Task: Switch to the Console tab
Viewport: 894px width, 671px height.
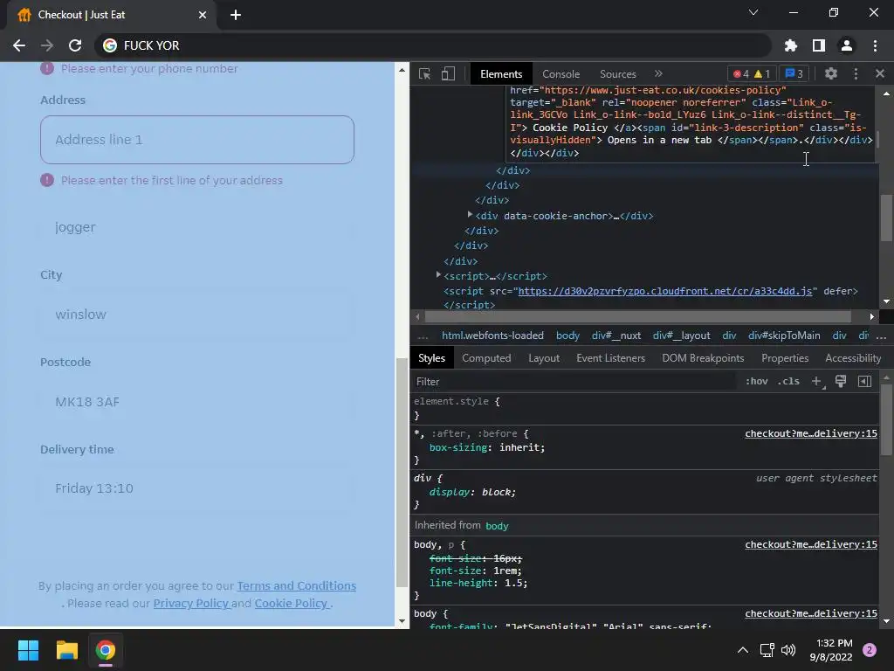Action: pos(561,74)
